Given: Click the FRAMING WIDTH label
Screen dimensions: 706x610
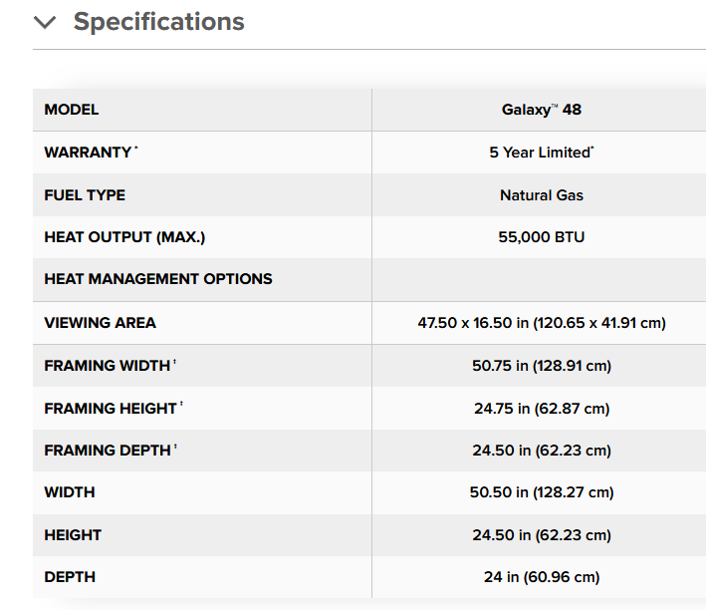Looking at the screenshot, I should click(110, 365).
